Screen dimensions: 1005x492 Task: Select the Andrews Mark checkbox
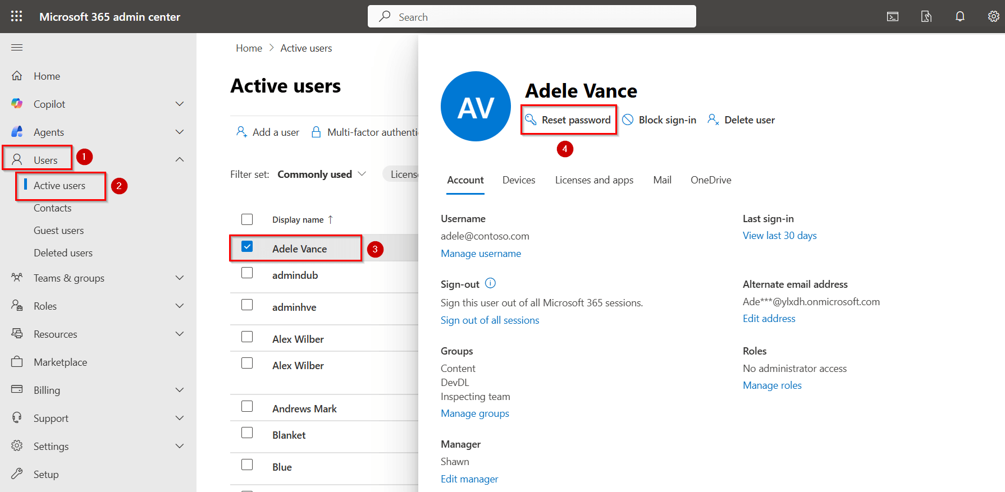click(247, 406)
